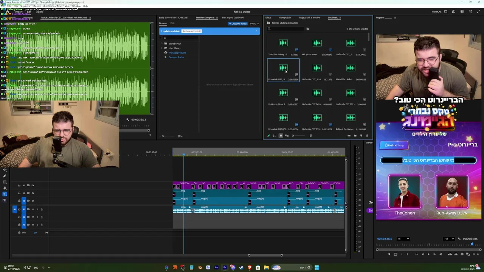Open Premiere Pro from the Windows taskbar
The height and width of the screenshot is (272, 484).
(225, 267)
